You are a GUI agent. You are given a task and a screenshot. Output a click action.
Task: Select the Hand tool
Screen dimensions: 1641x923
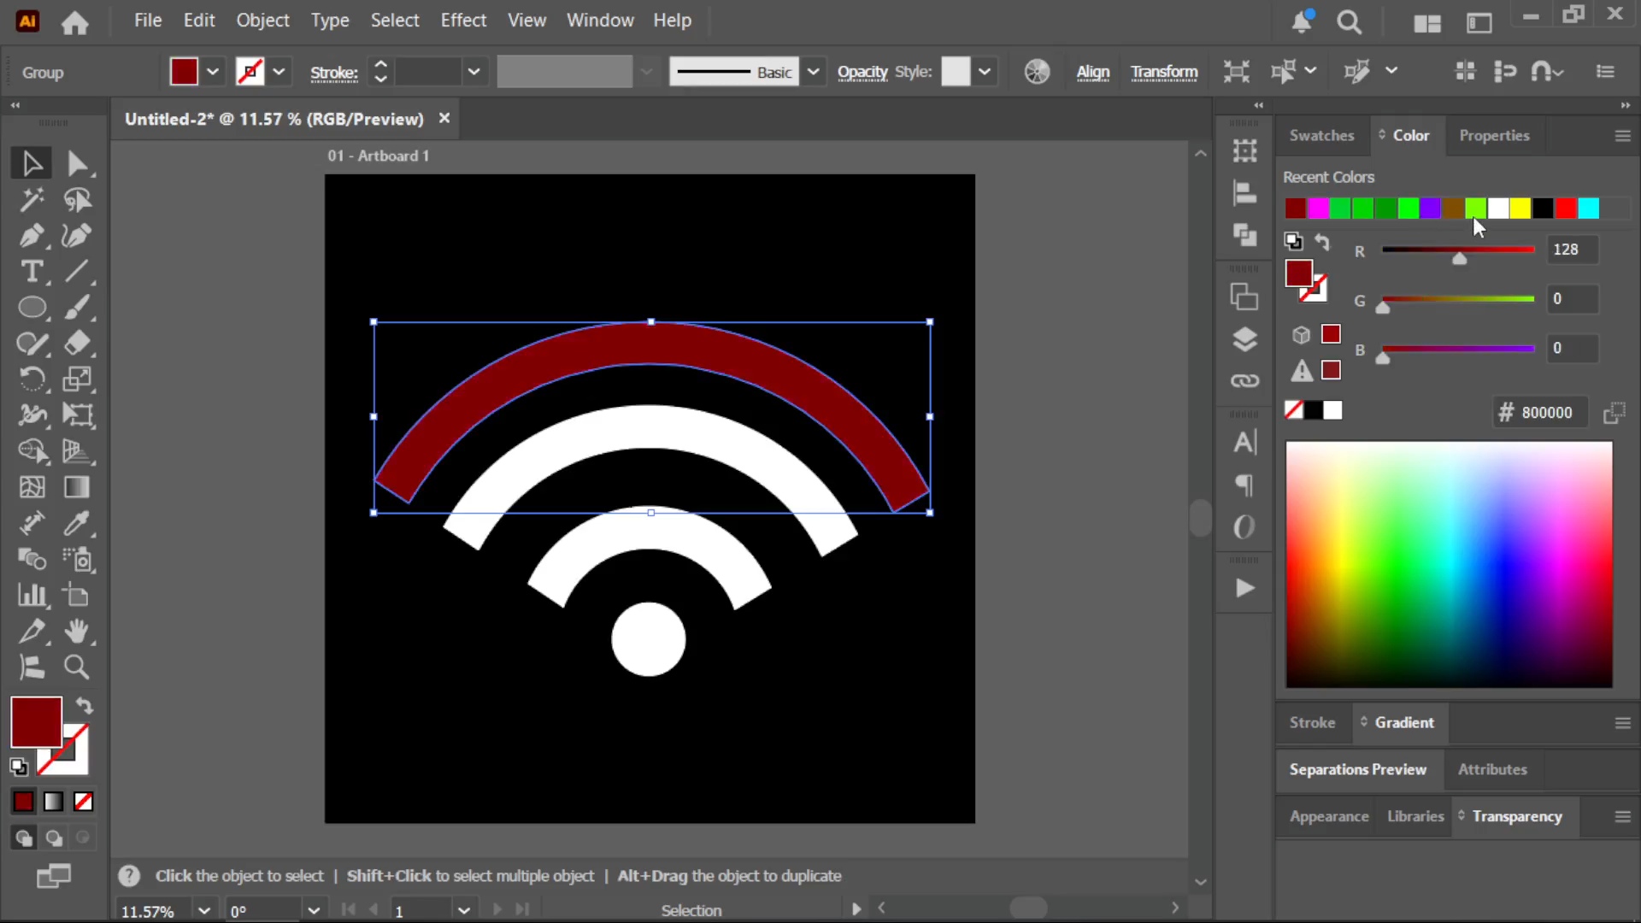pyautogui.click(x=77, y=632)
